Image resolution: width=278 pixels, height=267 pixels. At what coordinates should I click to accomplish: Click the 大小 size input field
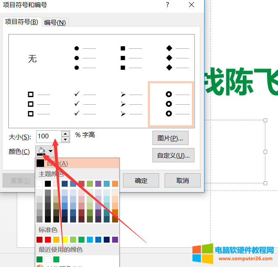tap(48, 136)
